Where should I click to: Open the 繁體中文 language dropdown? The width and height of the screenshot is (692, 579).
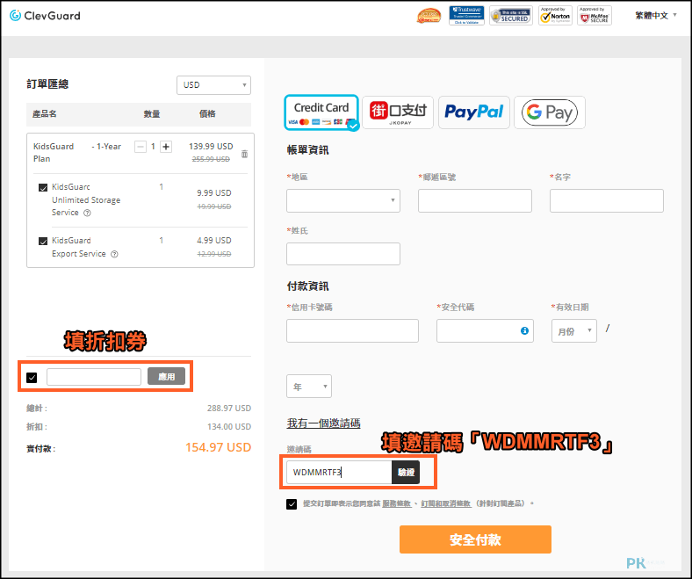coord(656,16)
